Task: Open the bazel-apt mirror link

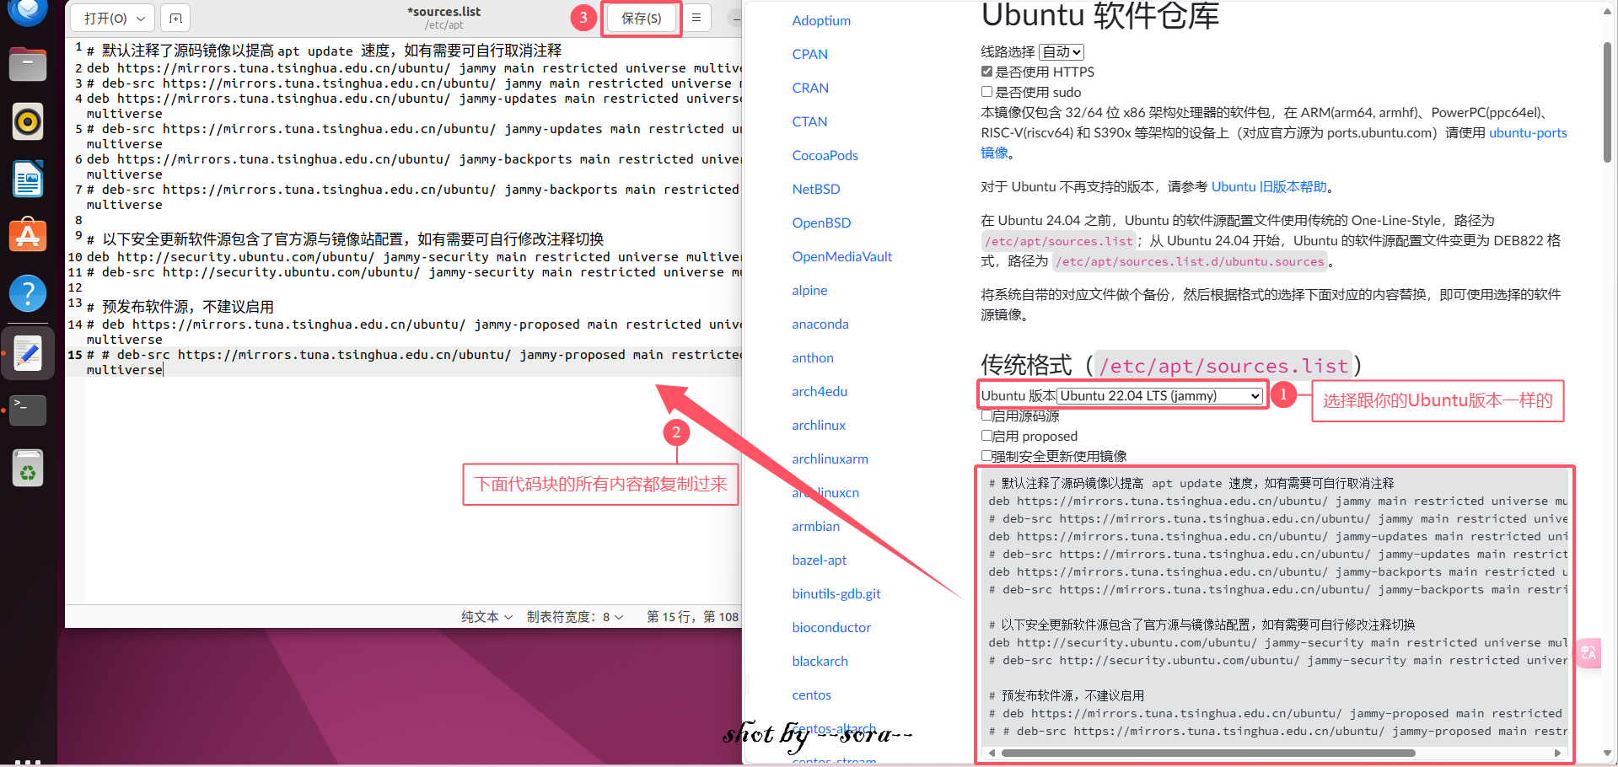Action: point(820,560)
